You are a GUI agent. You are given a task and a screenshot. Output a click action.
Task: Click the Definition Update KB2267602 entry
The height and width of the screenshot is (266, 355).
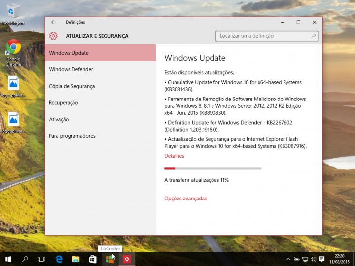(x=228, y=126)
